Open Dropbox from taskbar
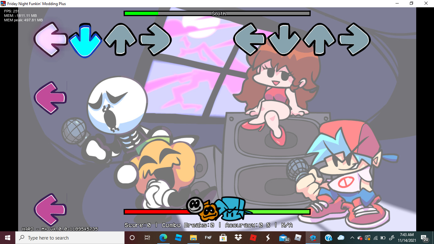 point(238,238)
